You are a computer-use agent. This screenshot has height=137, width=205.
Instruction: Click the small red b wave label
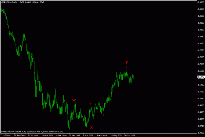pos(103,115)
